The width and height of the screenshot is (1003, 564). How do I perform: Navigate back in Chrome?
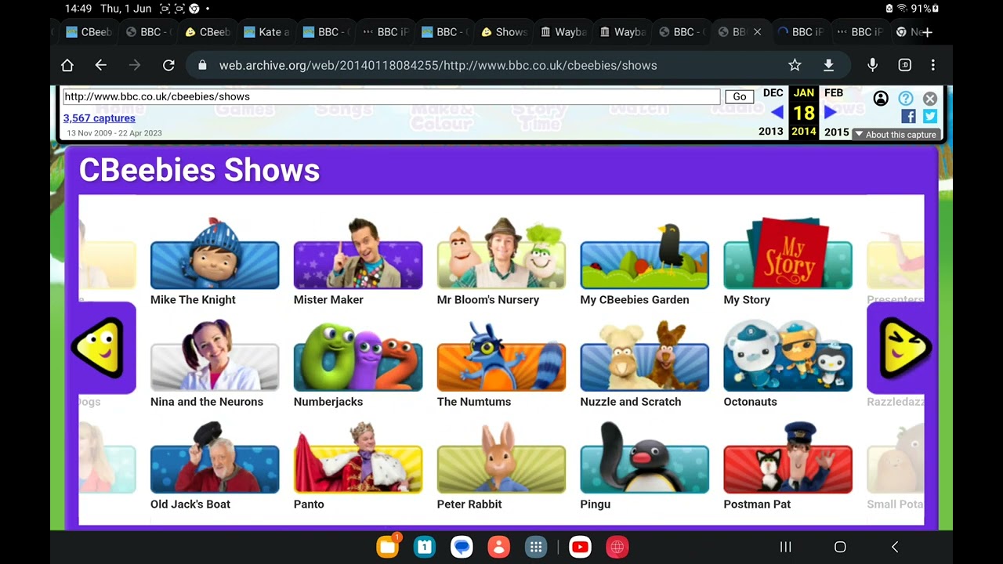pyautogui.click(x=100, y=65)
